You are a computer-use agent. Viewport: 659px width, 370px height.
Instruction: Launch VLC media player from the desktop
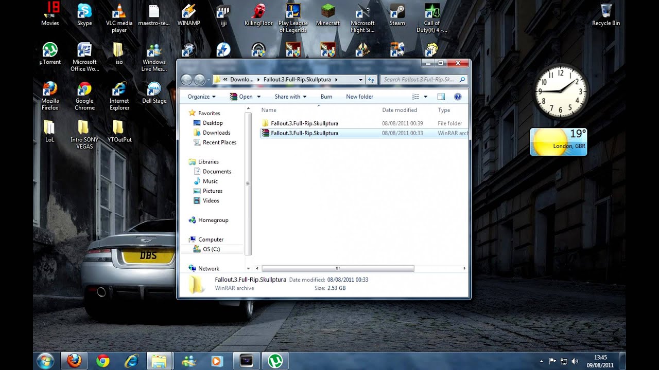119,17
